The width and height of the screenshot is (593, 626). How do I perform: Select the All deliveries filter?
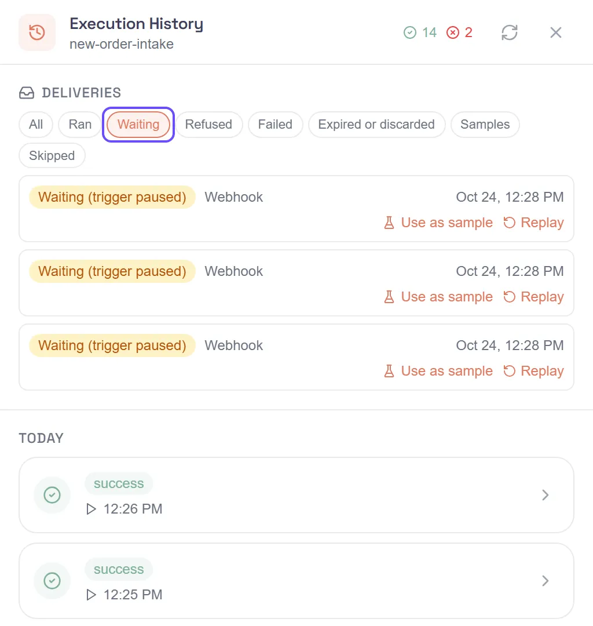coord(36,124)
